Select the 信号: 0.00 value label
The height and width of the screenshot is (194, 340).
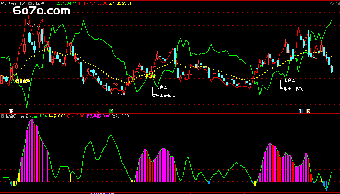coord(120,116)
